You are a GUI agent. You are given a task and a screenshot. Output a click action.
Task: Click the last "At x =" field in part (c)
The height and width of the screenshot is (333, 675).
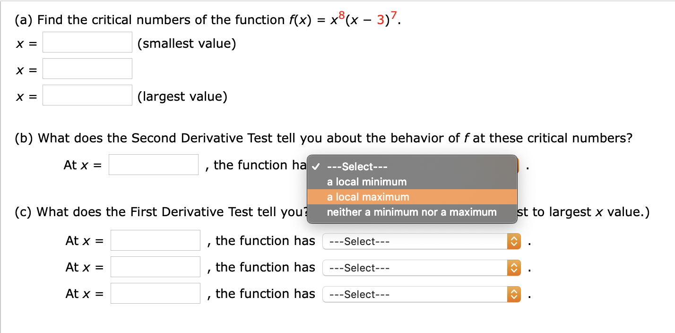(x=155, y=293)
